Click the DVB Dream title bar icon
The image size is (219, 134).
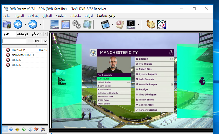6,9
